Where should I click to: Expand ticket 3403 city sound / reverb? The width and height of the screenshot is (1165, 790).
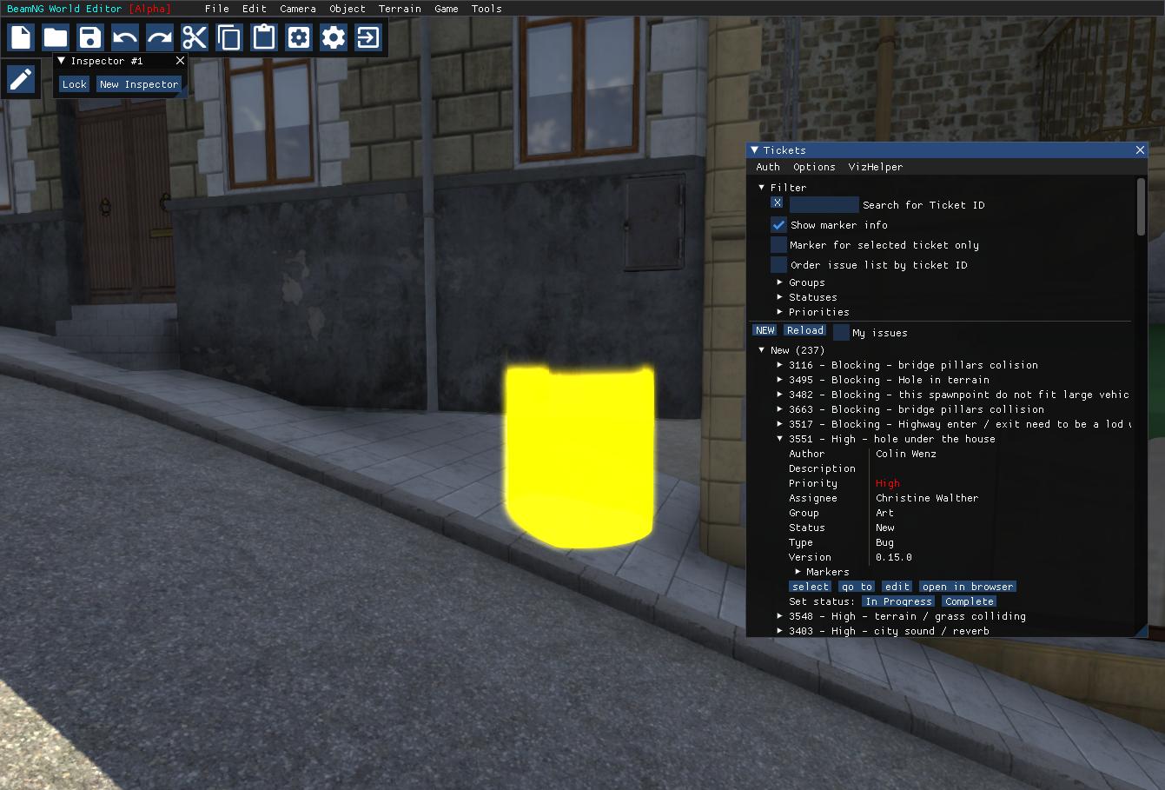tap(779, 631)
